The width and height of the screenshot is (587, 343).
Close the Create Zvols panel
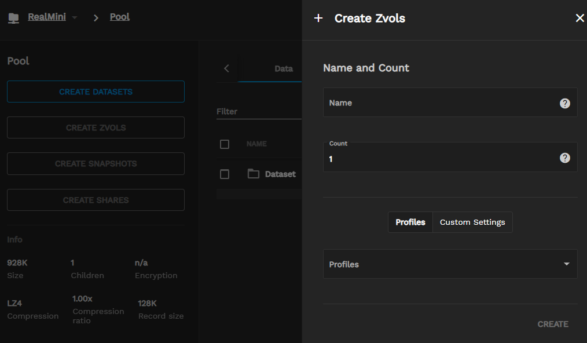579,19
